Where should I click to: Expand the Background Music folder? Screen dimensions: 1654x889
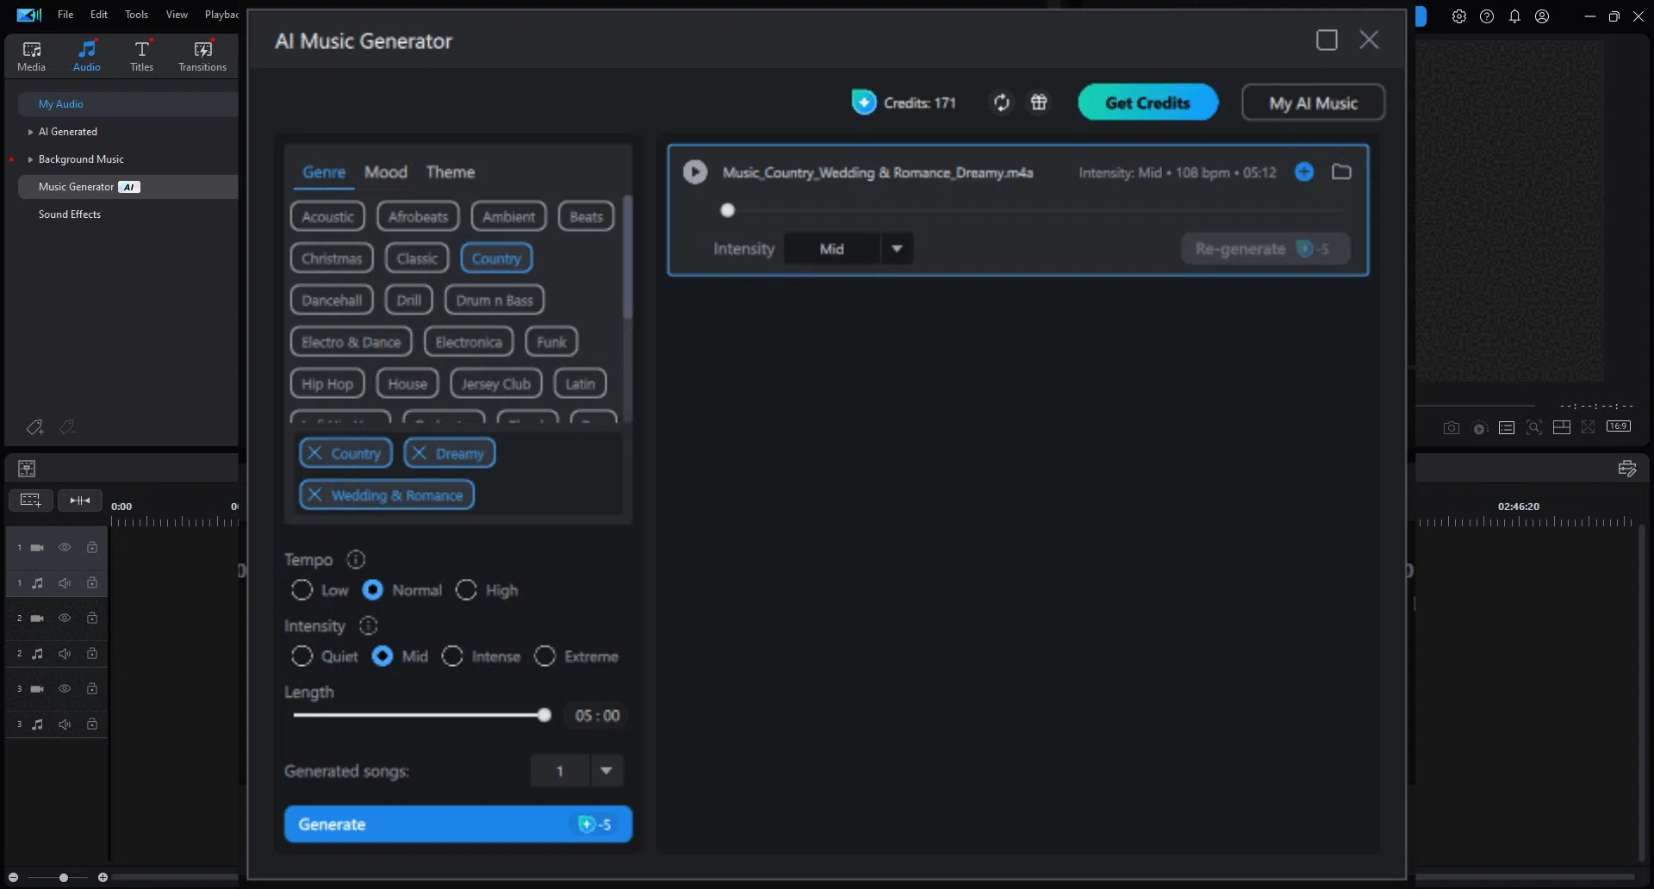[x=28, y=159]
